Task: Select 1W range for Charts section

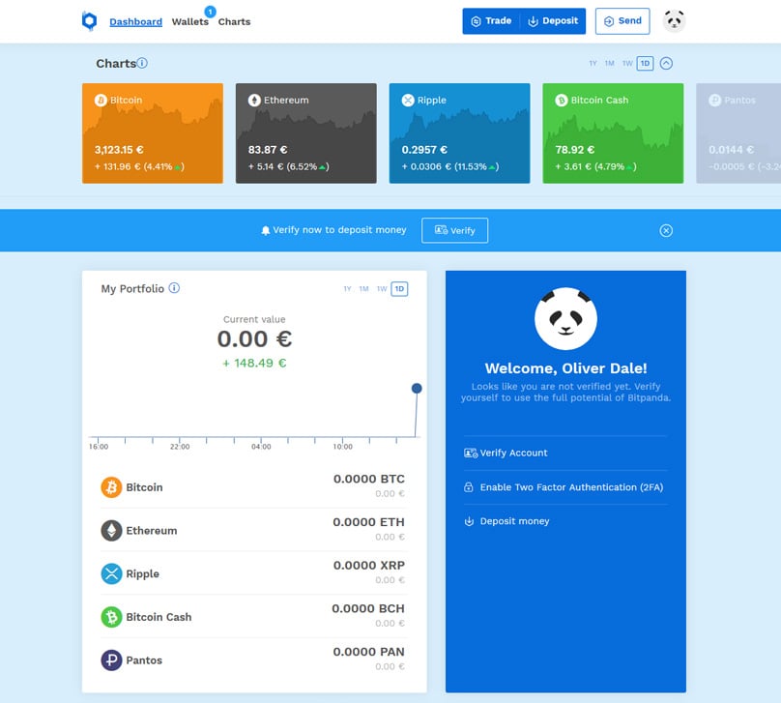Action: click(x=627, y=63)
